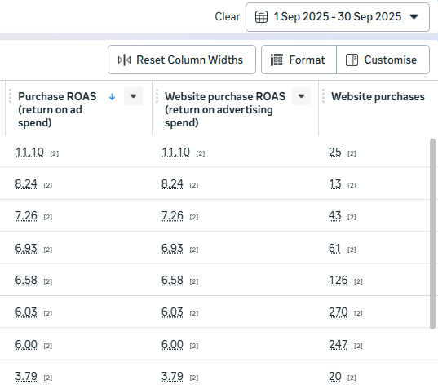Click Purchase ROAS value 6.00
This screenshot has height=389, width=438.
(x=26, y=345)
